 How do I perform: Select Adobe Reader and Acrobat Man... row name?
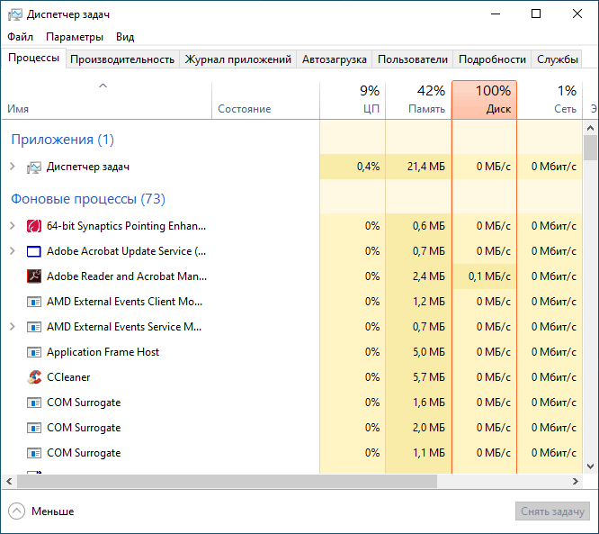[x=127, y=276]
